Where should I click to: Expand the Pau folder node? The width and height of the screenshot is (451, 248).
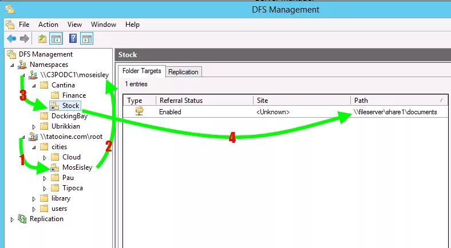[45, 178]
